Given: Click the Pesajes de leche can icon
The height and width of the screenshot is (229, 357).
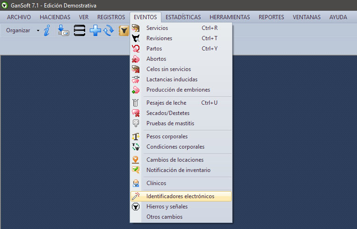Looking at the screenshot, I should 136,103.
